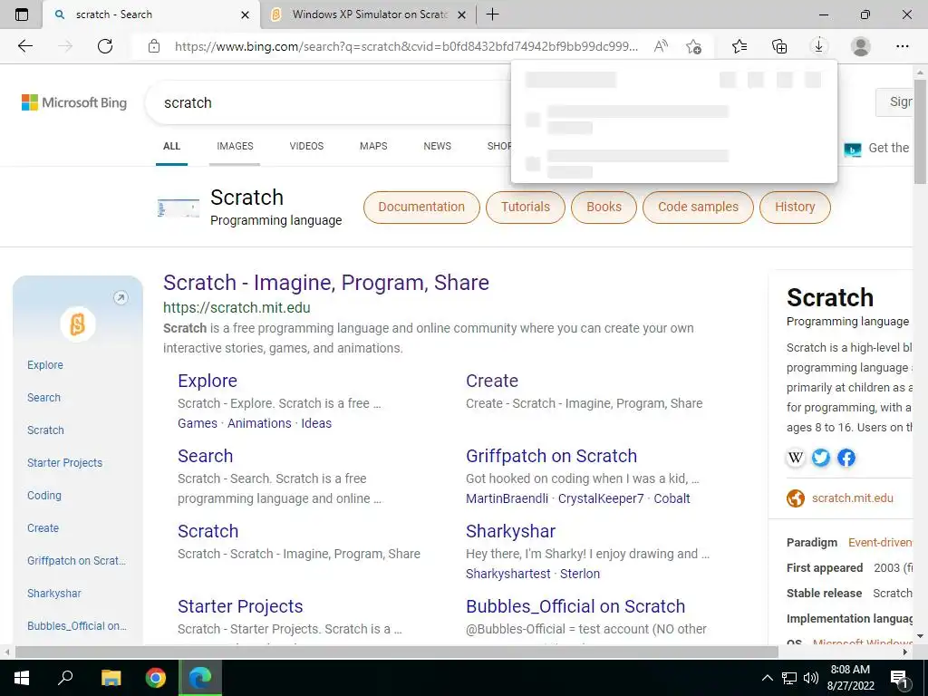The image size is (928, 696).
Task: Activate the Read aloud icon
Action: click(661, 46)
